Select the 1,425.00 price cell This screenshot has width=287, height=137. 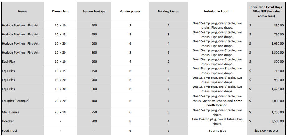coord(276,89)
